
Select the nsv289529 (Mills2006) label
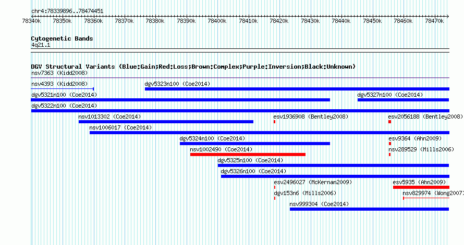421,149
